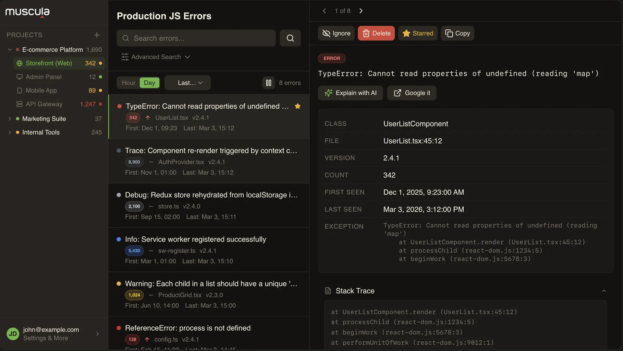This screenshot has height=351, width=623.
Task: Pause the live error stream icon
Action: coord(268,83)
